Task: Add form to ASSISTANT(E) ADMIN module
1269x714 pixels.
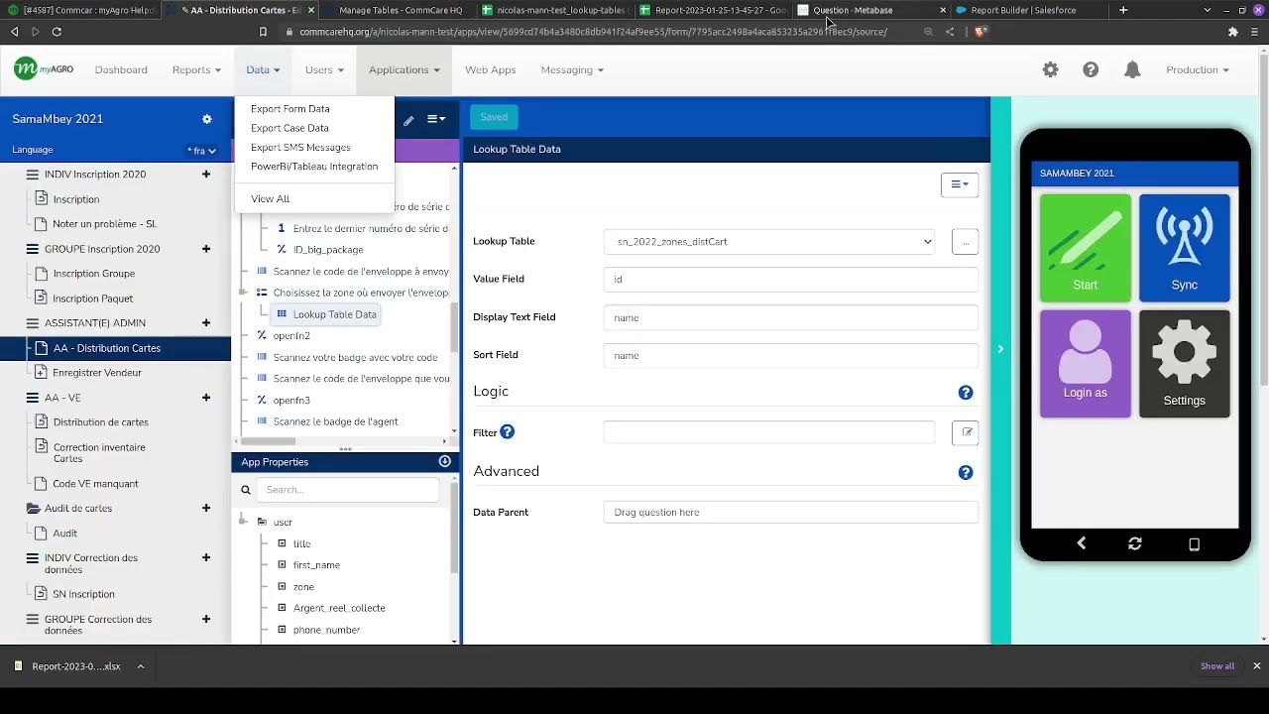Action: 206,323
